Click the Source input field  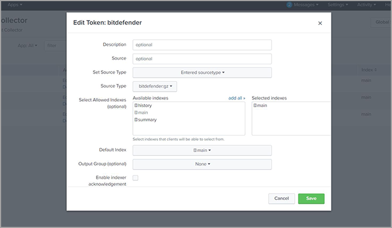click(202, 59)
